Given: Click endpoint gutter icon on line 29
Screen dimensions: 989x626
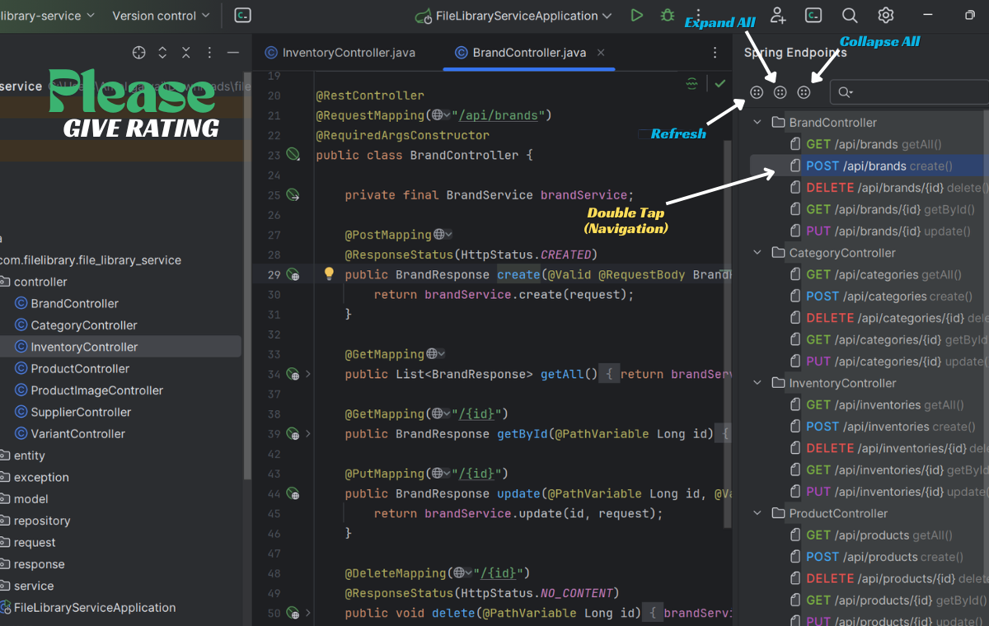Looking at the screenshot, I should coord(293,275).
